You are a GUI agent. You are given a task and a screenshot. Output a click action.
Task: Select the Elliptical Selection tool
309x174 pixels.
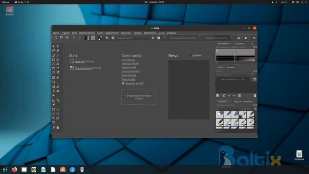point(58,110)
